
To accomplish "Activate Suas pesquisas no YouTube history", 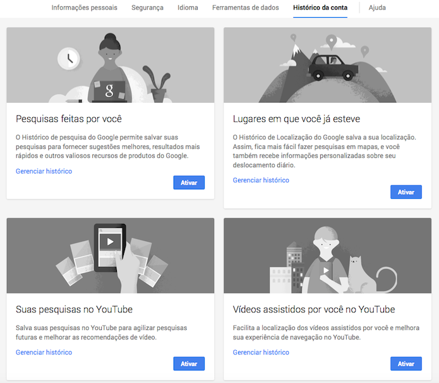I will tap(189, 363).
